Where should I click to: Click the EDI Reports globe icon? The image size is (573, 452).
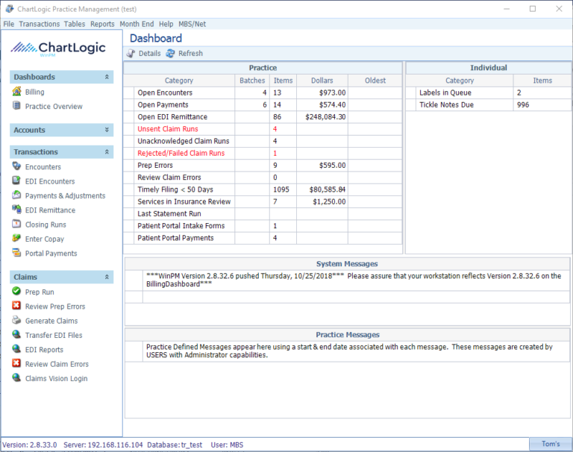coord(16,349)
